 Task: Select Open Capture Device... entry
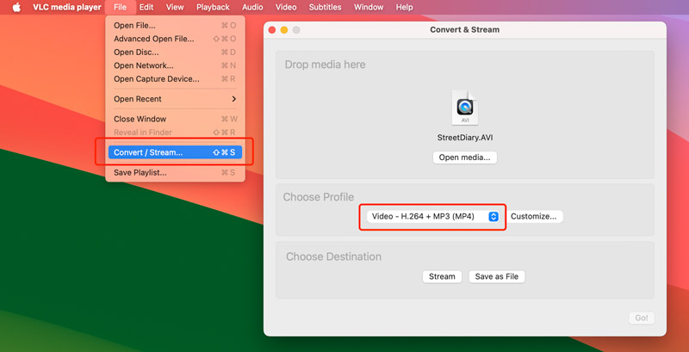pos(175,79)
